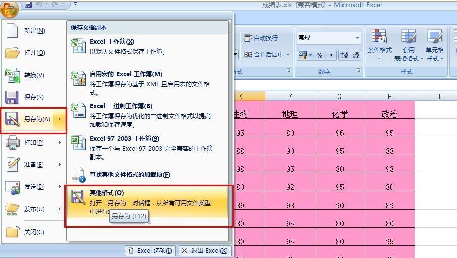Click the Excel 选项(I) button

click(150, 251)
